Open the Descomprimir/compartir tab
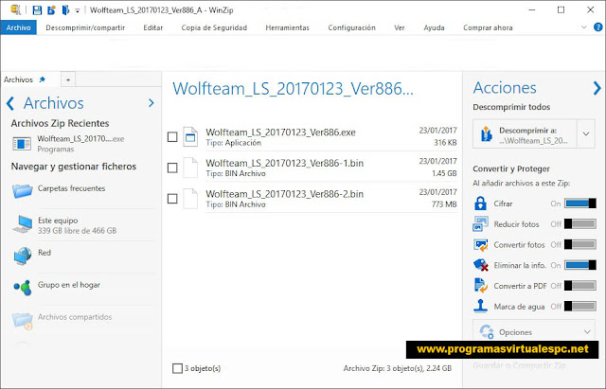Image resolution: width=606 pixels, height=389 pixels. point(85,27)
